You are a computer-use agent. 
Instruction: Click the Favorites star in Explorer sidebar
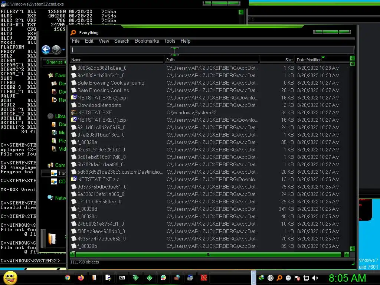[x=50, y=75]
